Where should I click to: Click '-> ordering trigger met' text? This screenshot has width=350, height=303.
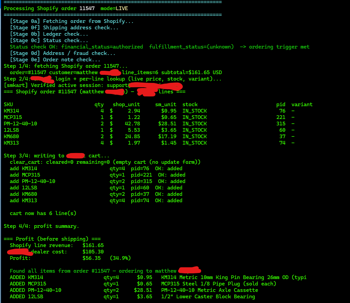click(x=275, y=47)
